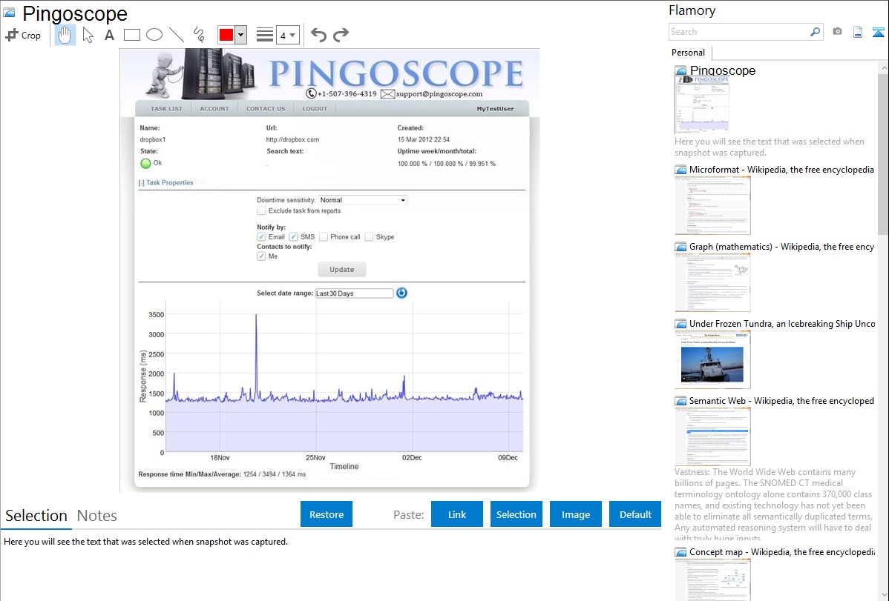Open the Personal tab in Flamory
The height and width of the screenshot is (601, 889).
[688, 53]
